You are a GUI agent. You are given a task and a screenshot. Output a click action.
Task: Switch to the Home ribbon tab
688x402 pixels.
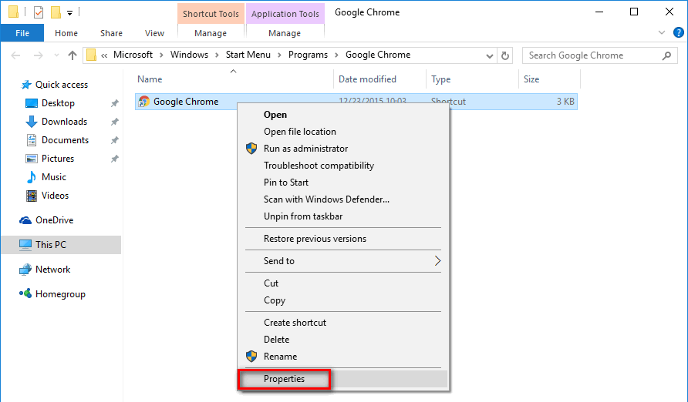(x=66, y=33)
